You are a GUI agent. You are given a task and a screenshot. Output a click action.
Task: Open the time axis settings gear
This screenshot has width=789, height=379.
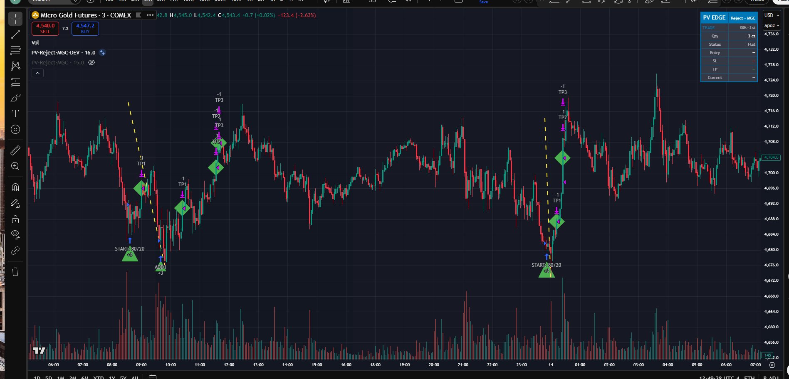772,365
